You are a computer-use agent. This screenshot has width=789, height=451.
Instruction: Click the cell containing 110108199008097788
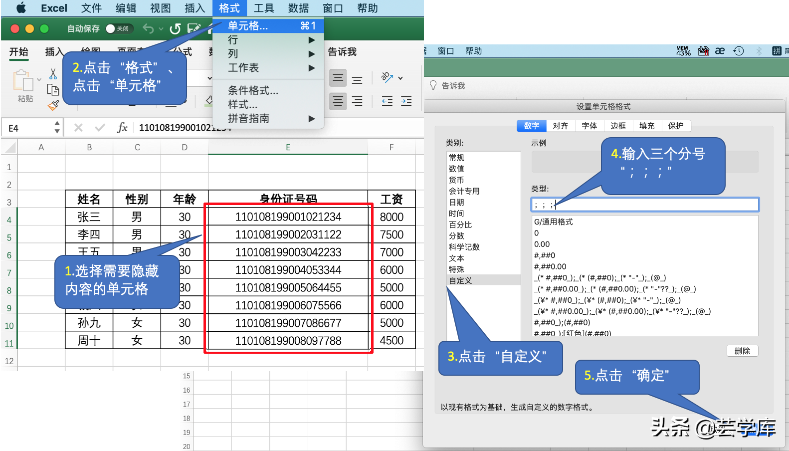coord(288,341)
